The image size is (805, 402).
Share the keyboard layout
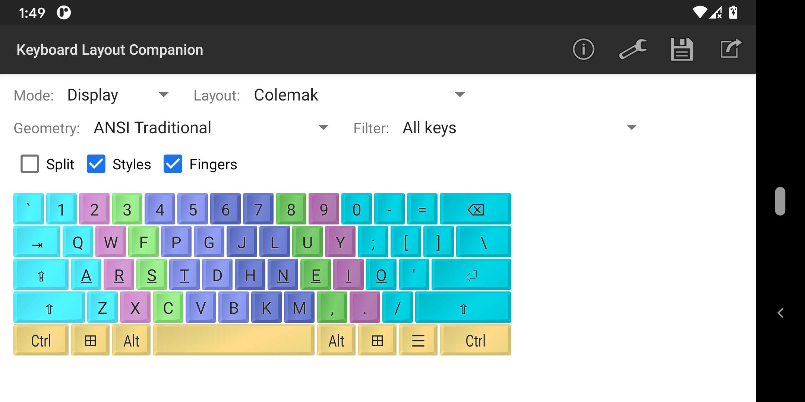730,49
